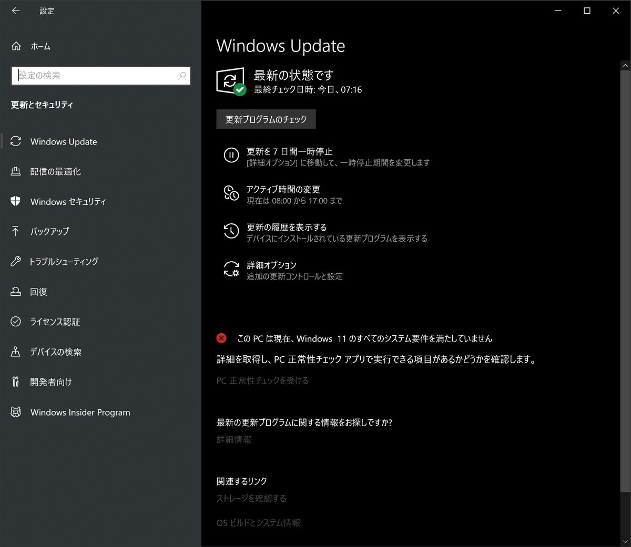Click the デバイスの検索 locator icon

point(16,352)
